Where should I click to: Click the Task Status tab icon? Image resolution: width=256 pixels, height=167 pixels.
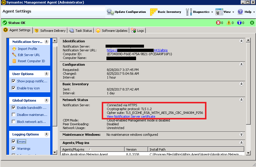click(72, 31)
